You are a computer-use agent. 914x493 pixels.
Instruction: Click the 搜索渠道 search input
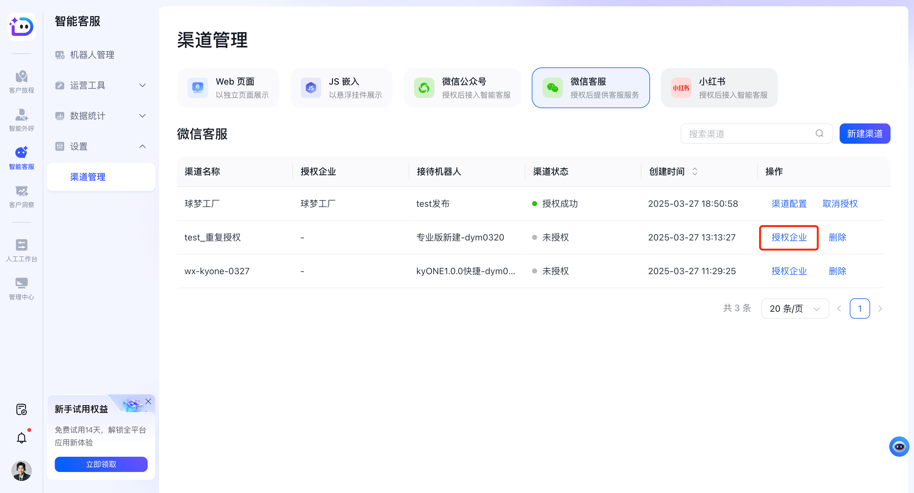[745, 134]
